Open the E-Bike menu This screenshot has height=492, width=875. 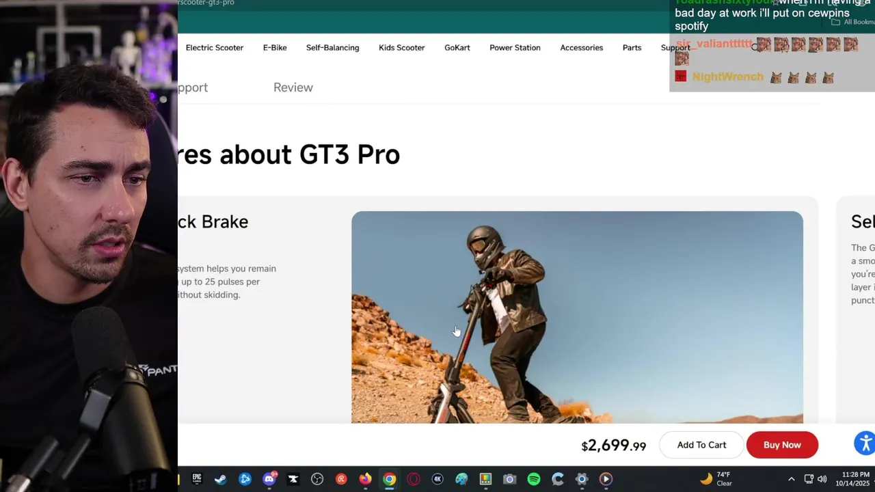point(275,48)
